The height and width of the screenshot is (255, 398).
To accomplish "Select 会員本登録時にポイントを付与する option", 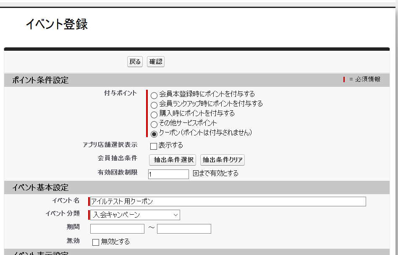I will (154, 95).
